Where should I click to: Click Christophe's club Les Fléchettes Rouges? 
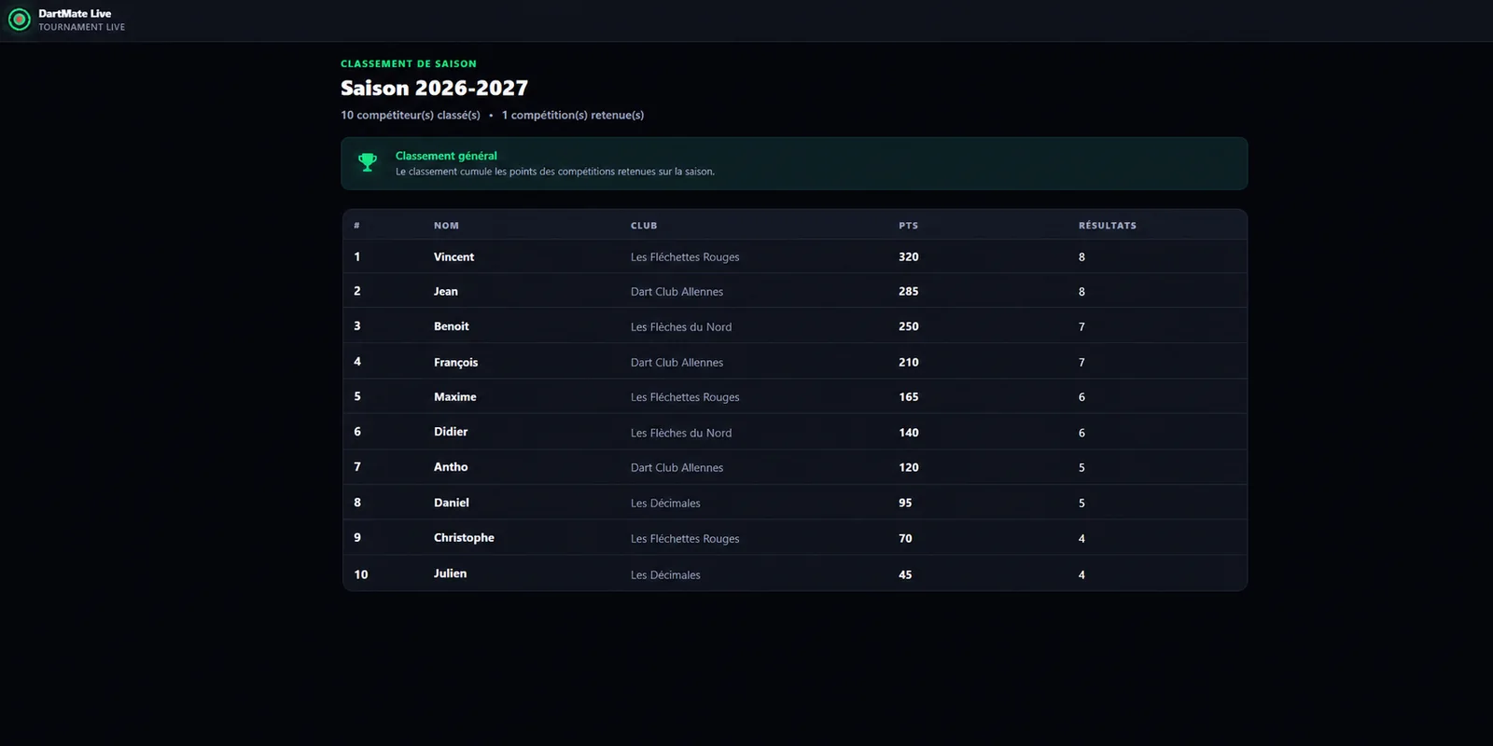[685, 539]
